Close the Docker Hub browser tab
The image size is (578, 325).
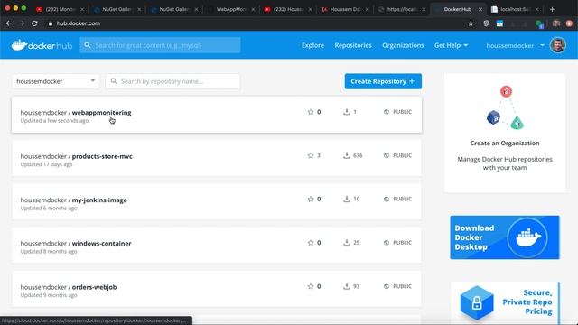(480, 9)
